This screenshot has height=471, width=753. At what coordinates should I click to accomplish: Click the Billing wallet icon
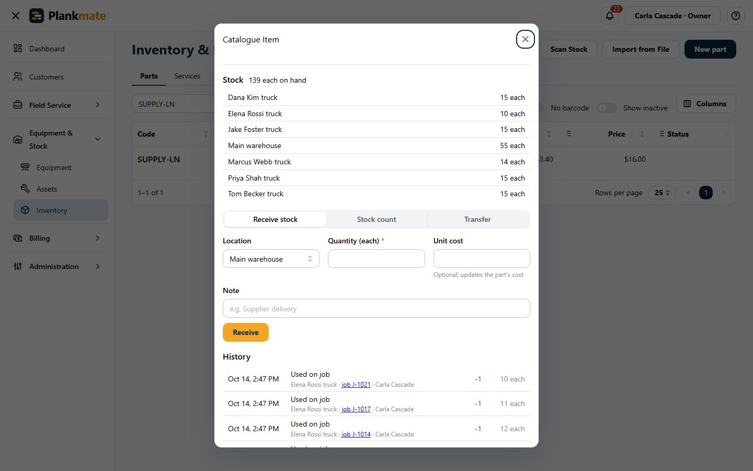click(x=18, y=238)
